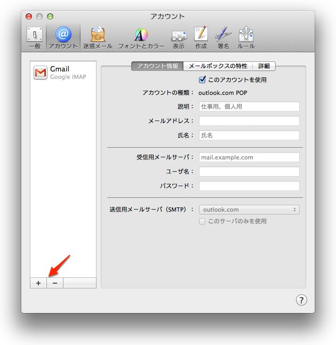Minimize the window with the gray middle button
Viewport: 336px width, 345px height.
39,17
